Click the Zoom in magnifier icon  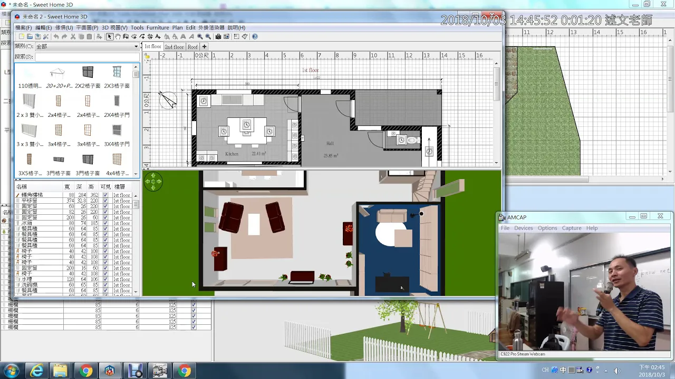click(x=200, y=37)
